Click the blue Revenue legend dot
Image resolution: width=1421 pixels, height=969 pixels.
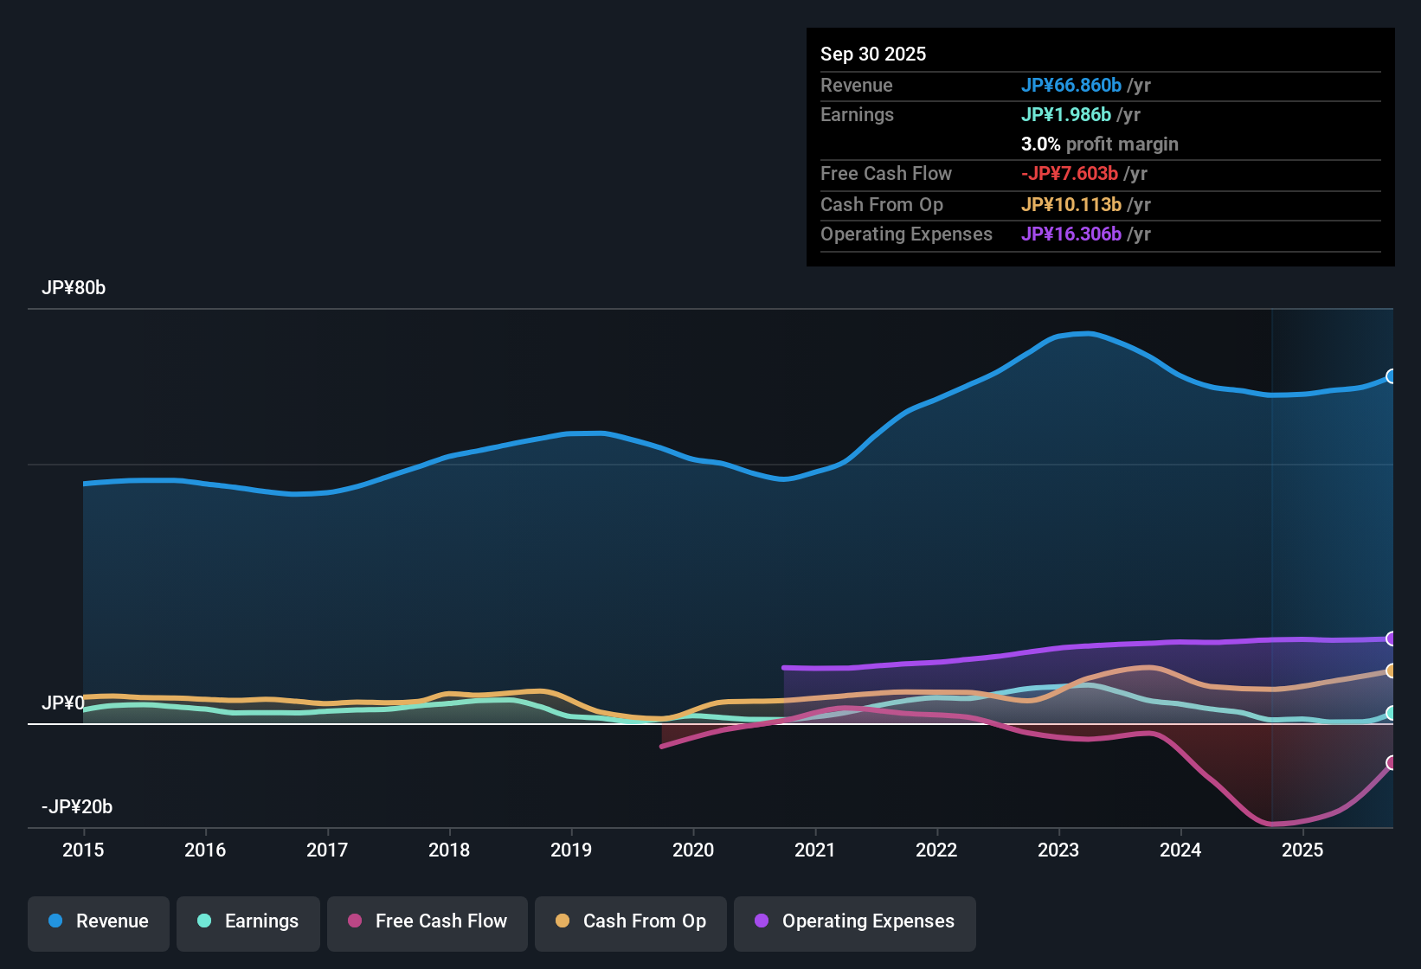click(55, 921)
